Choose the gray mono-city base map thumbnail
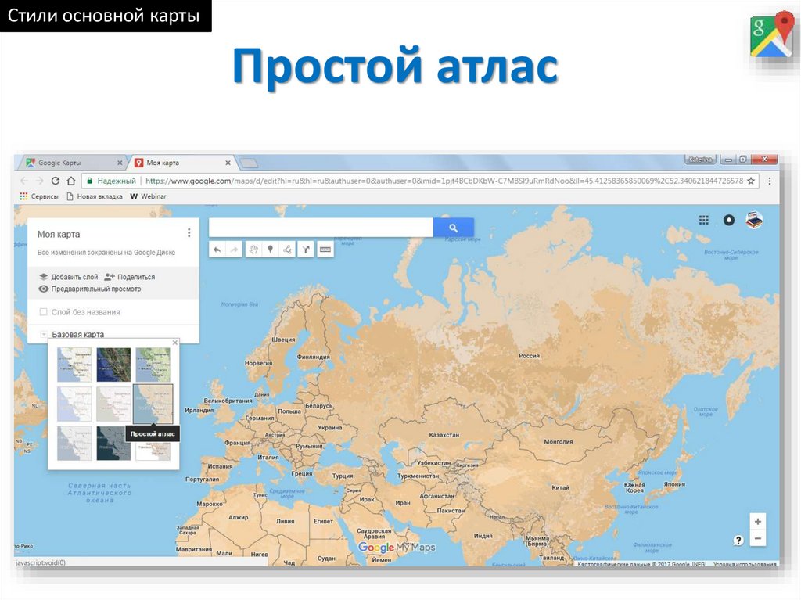The width and height of the screenshot is (801, 600). 113,404
